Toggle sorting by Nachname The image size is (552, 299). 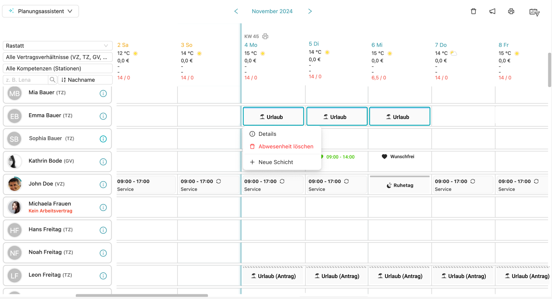tap(85, 80)
